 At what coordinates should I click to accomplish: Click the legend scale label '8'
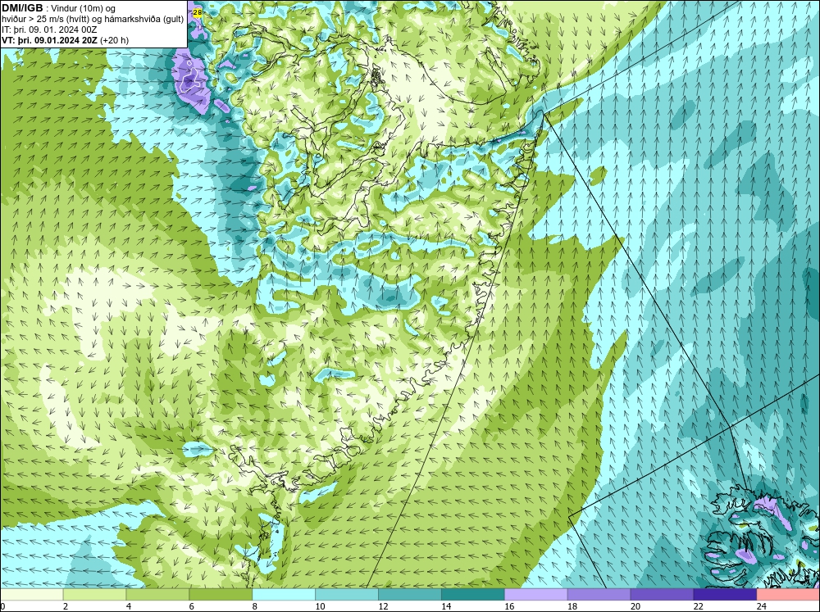coord(255,606)
